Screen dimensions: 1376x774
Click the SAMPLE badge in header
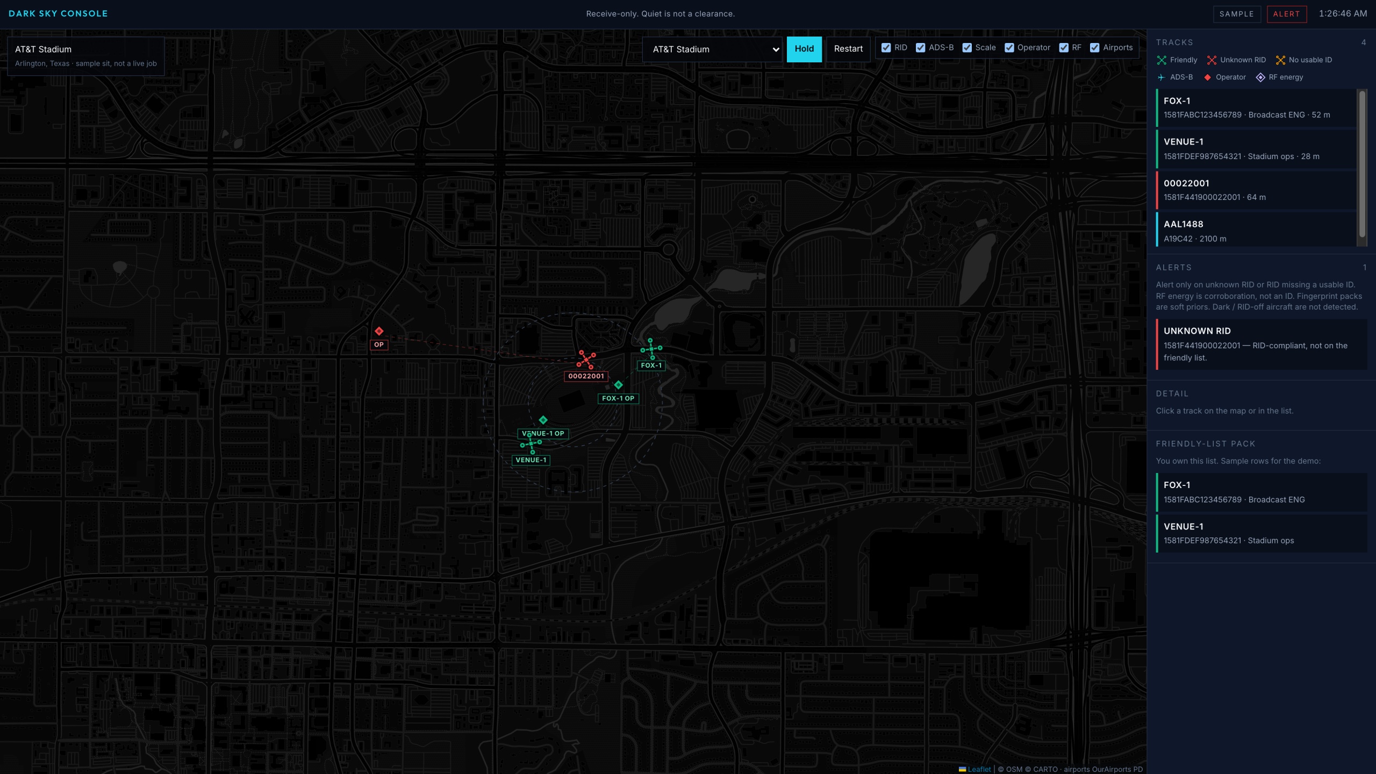point(1236,14)
